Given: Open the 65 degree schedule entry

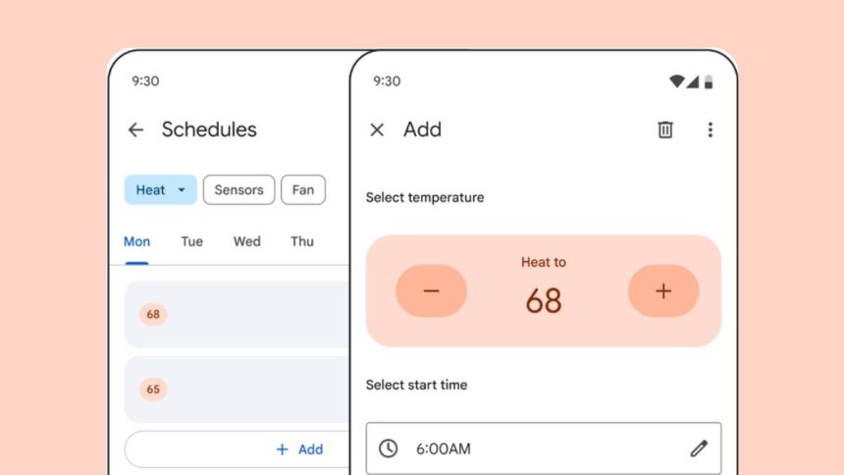Looking at the screenshot, I should [x=237, y=389].
